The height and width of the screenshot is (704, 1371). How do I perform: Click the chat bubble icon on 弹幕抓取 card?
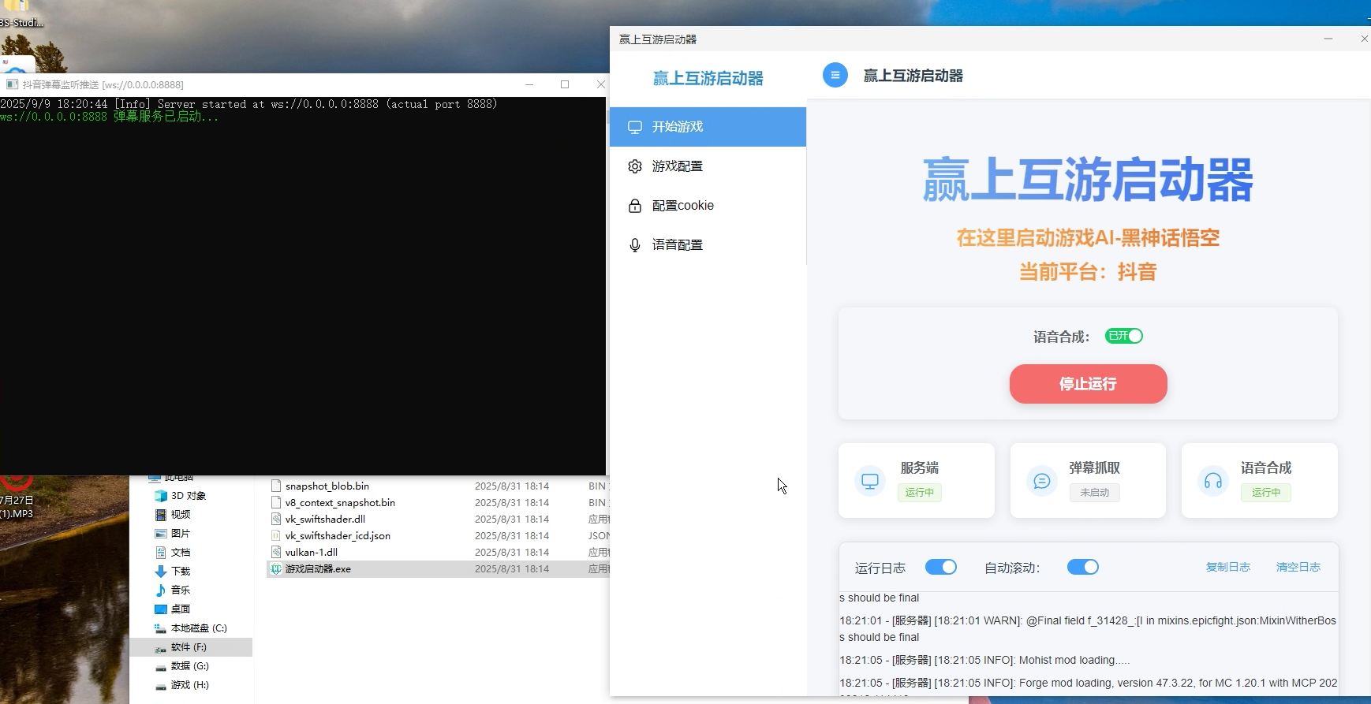pyautogui.click(x=1041, y=481)
